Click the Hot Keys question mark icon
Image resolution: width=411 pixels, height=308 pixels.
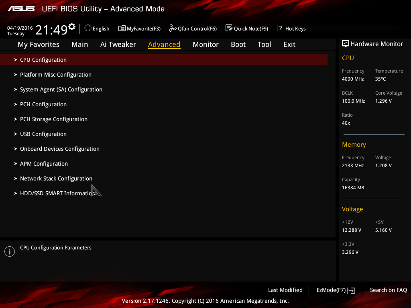(280, 28)
